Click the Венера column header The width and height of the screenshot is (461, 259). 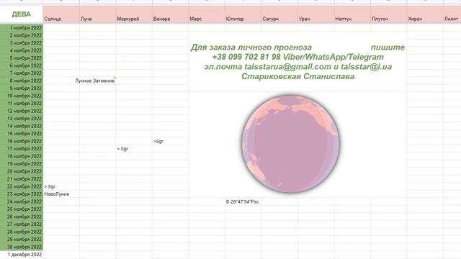point(170,14)
